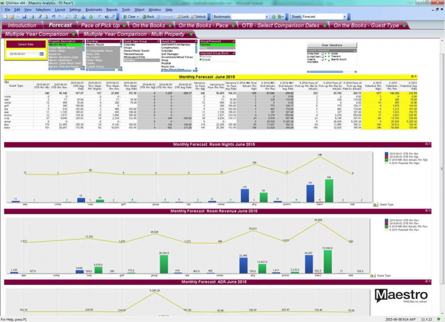The width and height of the screenshot is (445, 322).
Task: Click Clear selections toolbar button
Action: pyautogui.click(x=130, y=17)
